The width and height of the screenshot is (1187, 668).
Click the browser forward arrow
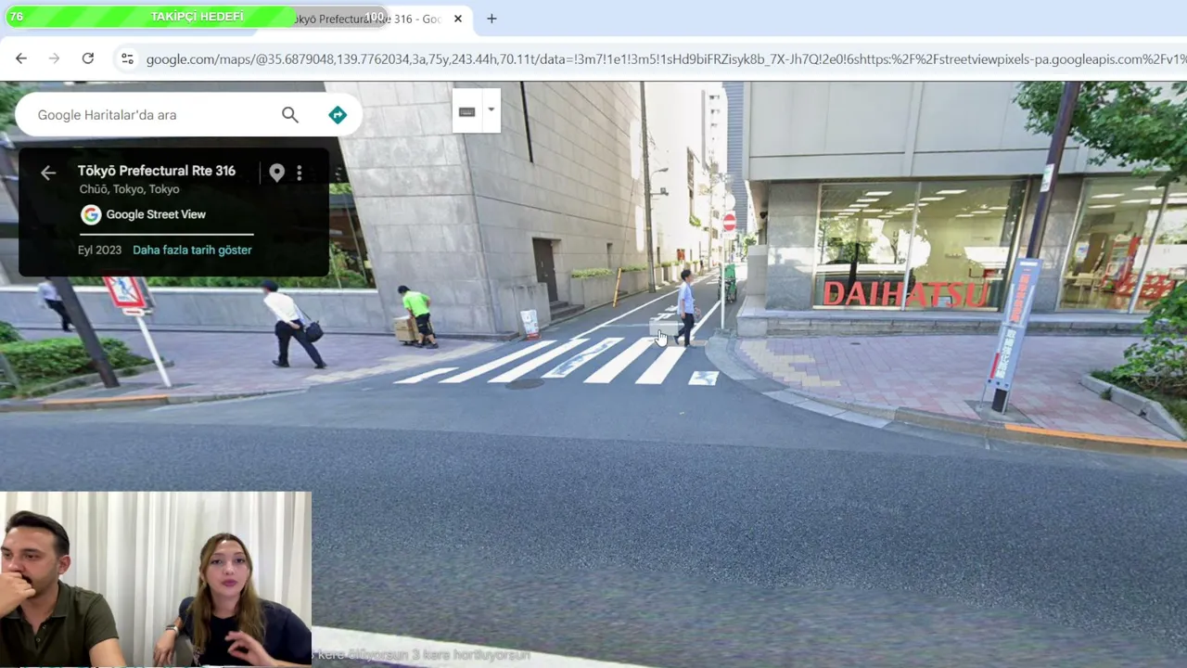(54, 58)
